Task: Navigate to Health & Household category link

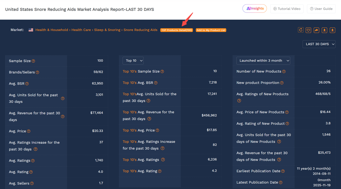Action: pos(52,30)
